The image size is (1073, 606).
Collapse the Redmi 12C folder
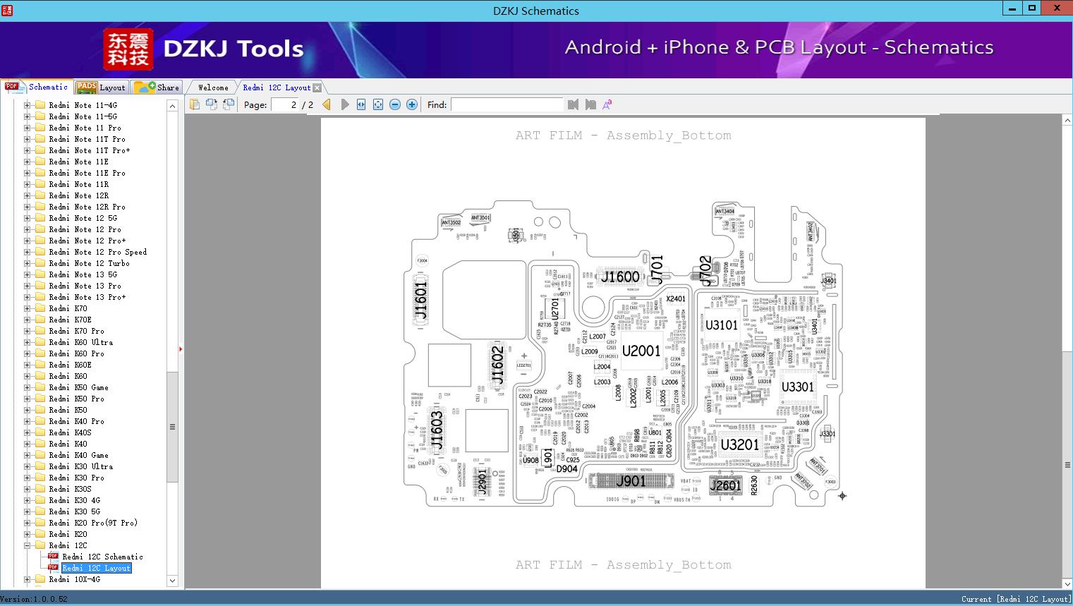tap(28, 545)
